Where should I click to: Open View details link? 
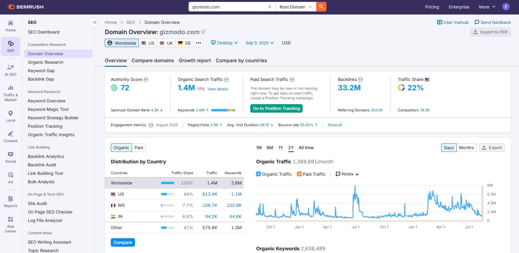click(x=218, y=89)
